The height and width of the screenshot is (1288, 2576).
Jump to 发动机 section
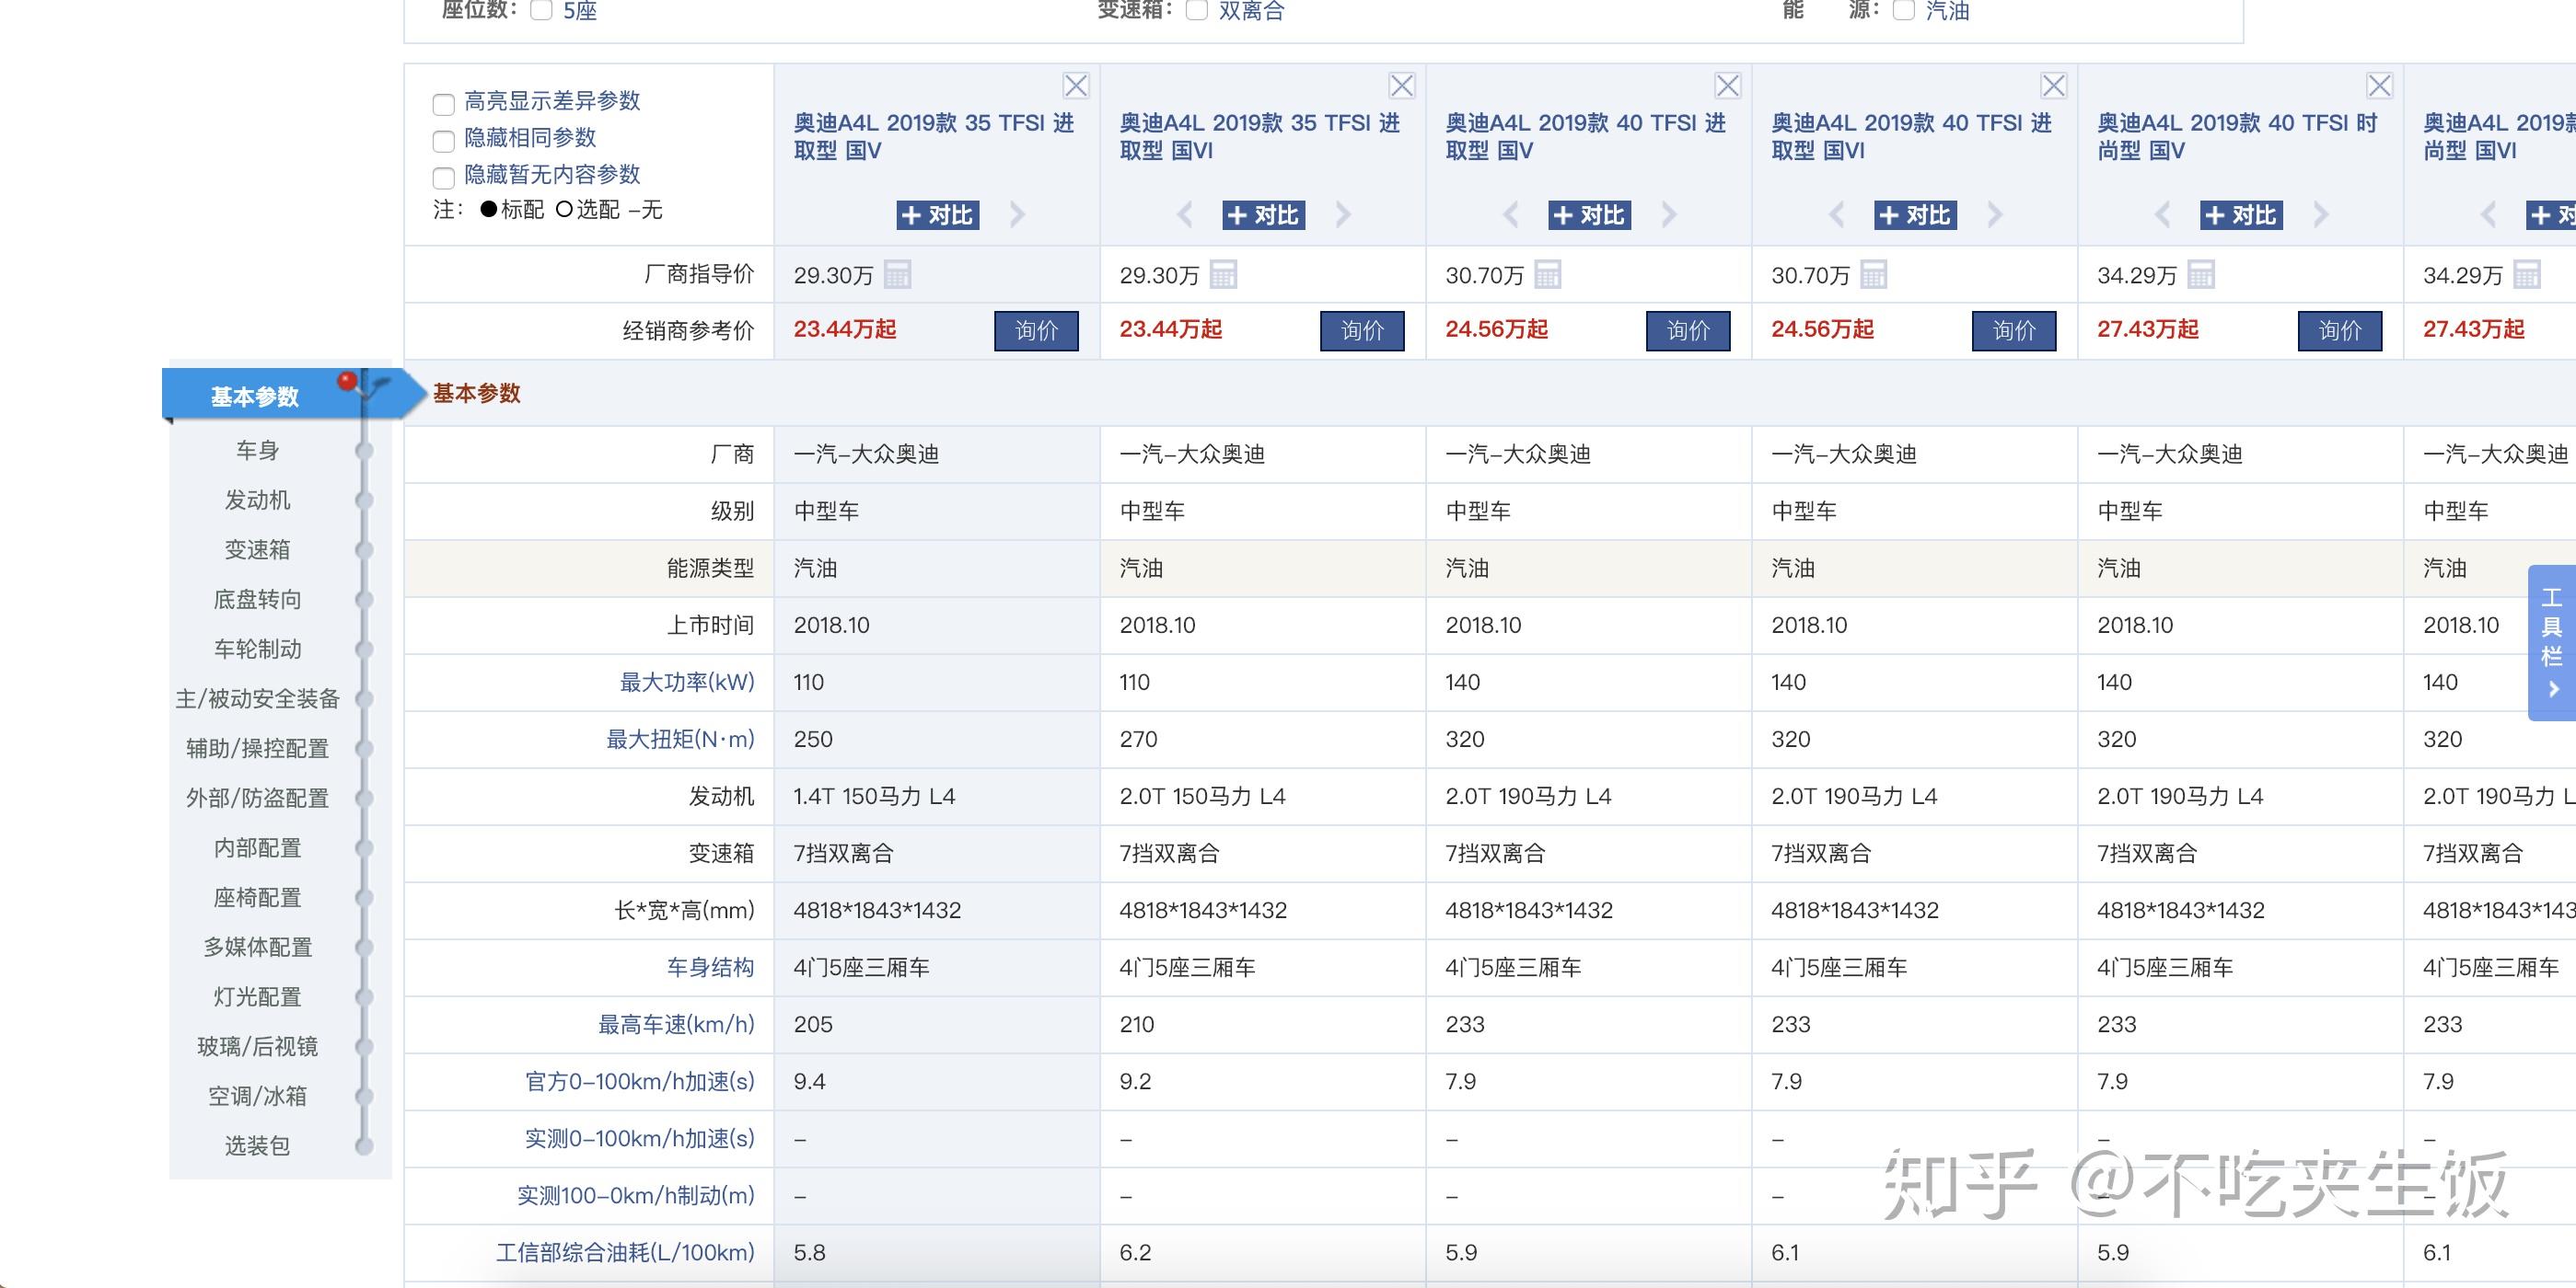tap(257, 500)
